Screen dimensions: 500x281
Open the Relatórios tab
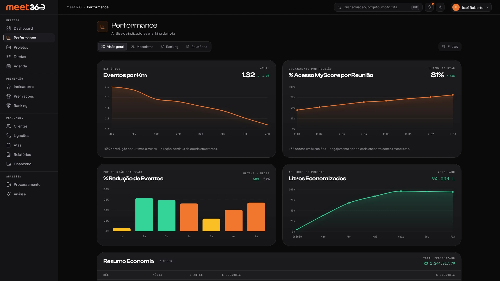pos(197,47)
